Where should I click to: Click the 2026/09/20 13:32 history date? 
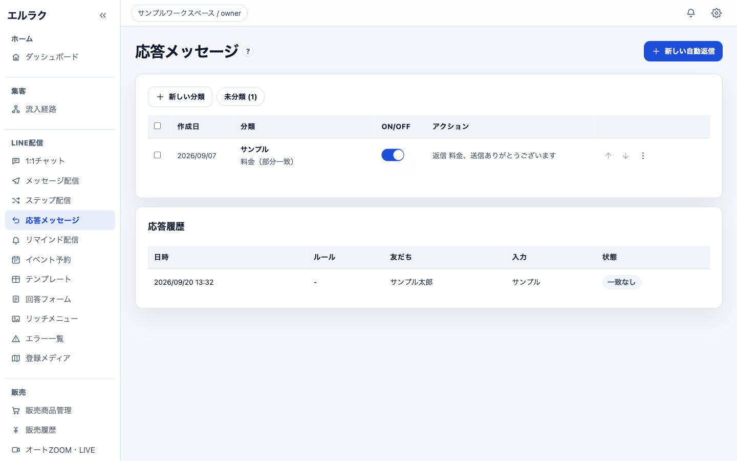tap(184, 282)
